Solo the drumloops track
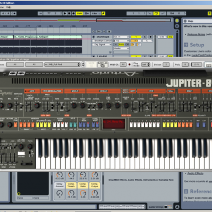Viewport: 212px width, 212px height. pos(145,37)
